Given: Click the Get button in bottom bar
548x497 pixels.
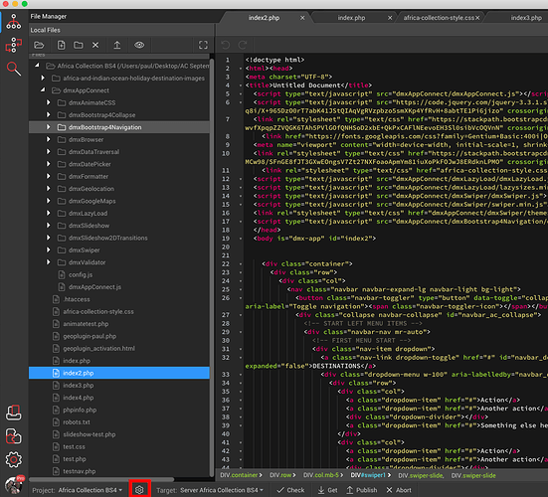Looking at the screenshot, I should click(x=328, y=490).
